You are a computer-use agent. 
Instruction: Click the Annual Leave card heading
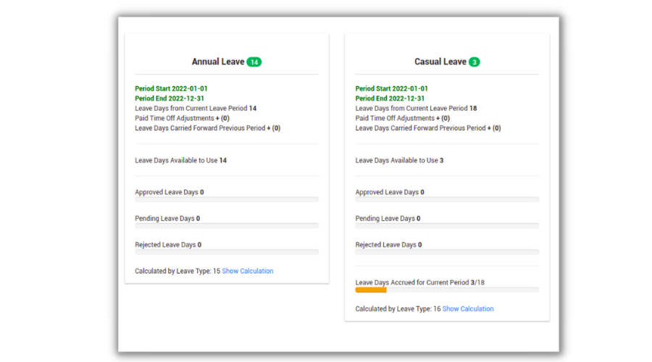click(217, 62)
